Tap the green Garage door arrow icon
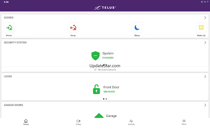Viewport: 210px width, 131px height. tap(99, 115)
